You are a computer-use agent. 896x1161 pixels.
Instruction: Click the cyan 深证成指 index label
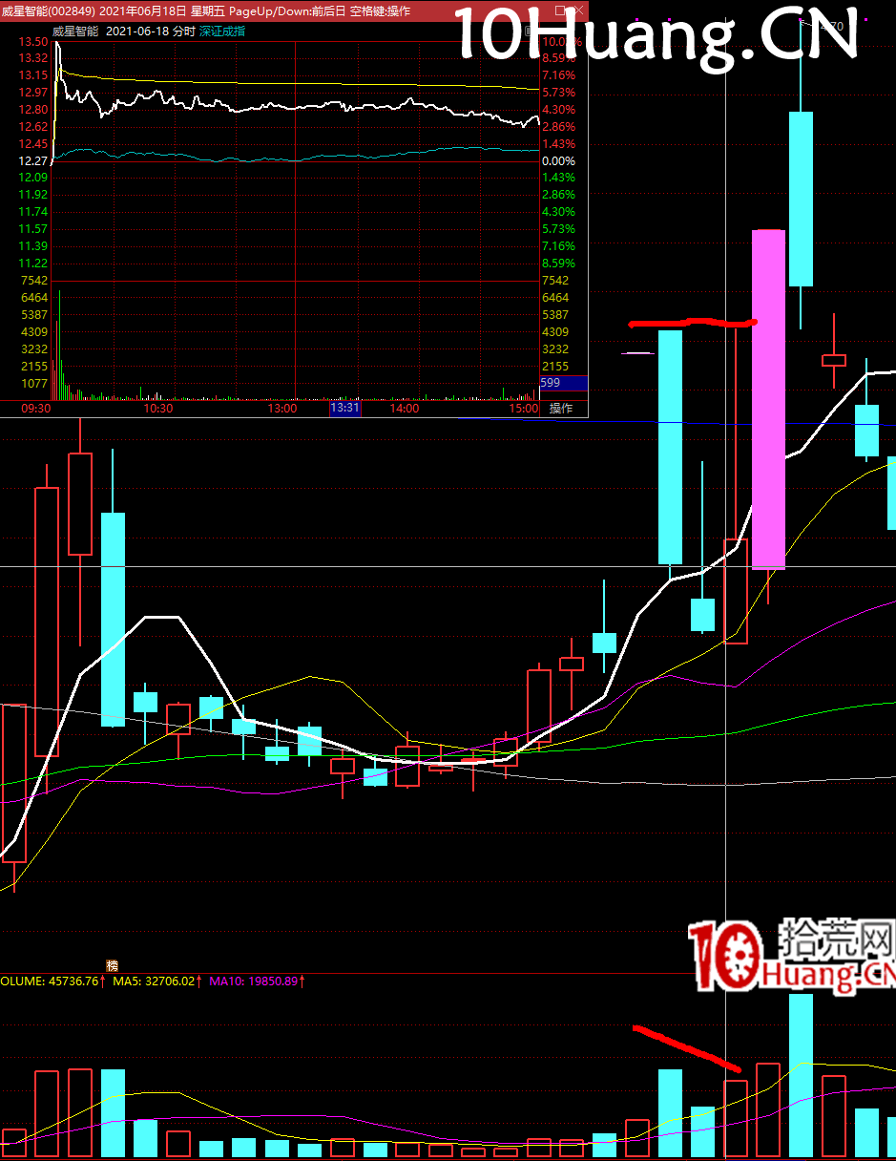pyautogui.click(x=221, y=32)
